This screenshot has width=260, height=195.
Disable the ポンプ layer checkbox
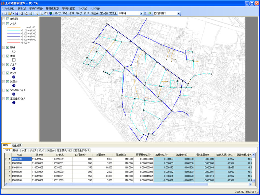point(8,73)
